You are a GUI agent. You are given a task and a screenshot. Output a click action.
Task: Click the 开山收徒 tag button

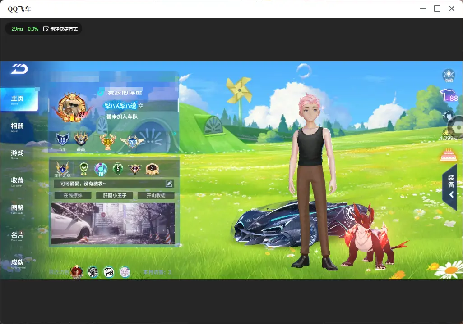[156, 195]
